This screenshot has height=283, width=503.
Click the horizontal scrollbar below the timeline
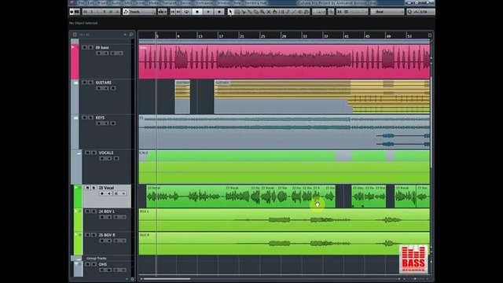coord(167,279)
